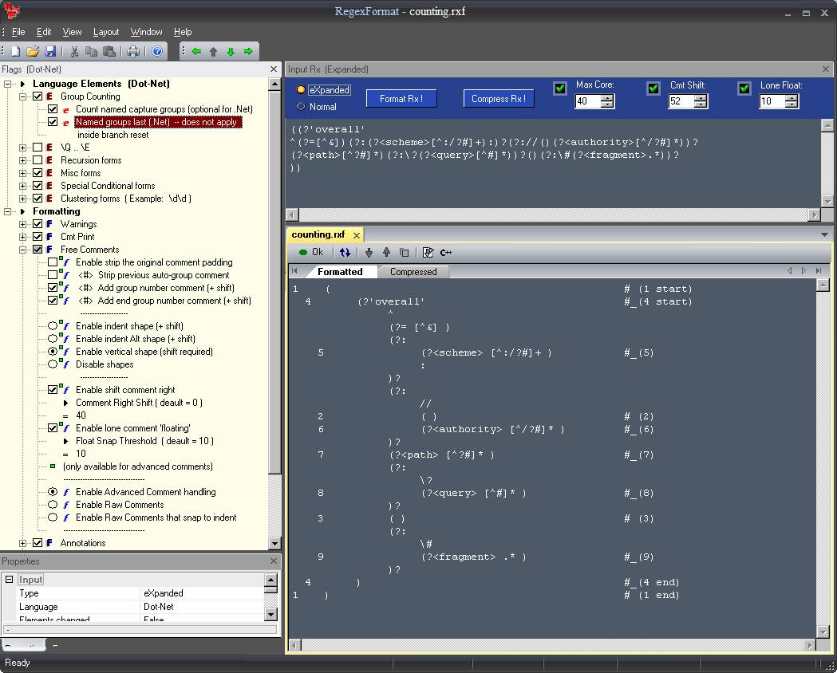The image size is (837, 673).
Task: Close the counting.rxf document tab
Action: [357, 235]
